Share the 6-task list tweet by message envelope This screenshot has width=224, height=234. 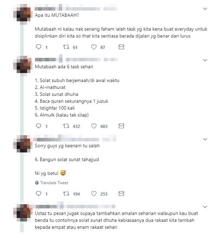coord(121,126)
